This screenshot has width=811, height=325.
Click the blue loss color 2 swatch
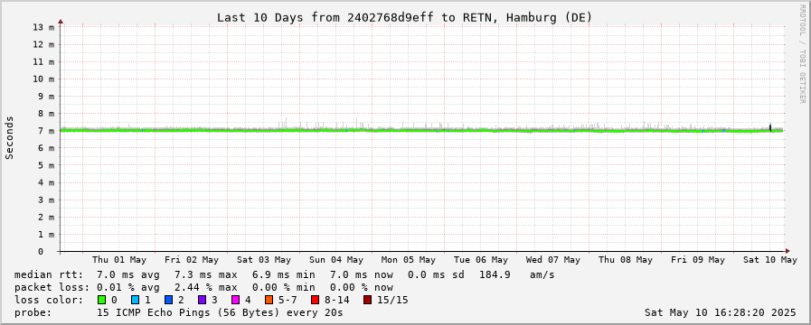click(x=168, y=300)
